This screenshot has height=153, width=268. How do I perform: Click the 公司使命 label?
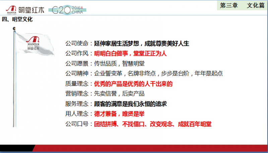click(78, 43)
